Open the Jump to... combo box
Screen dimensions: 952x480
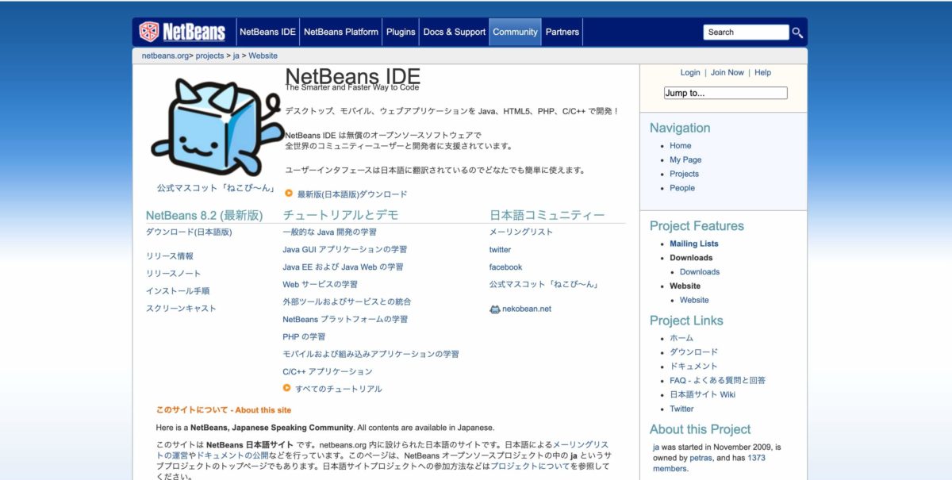click(725, 93)
